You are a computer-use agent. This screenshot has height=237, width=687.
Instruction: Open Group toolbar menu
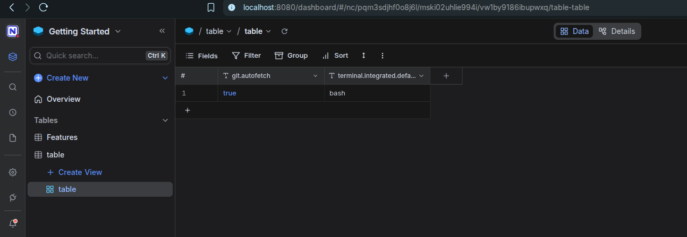click(291, 56)
